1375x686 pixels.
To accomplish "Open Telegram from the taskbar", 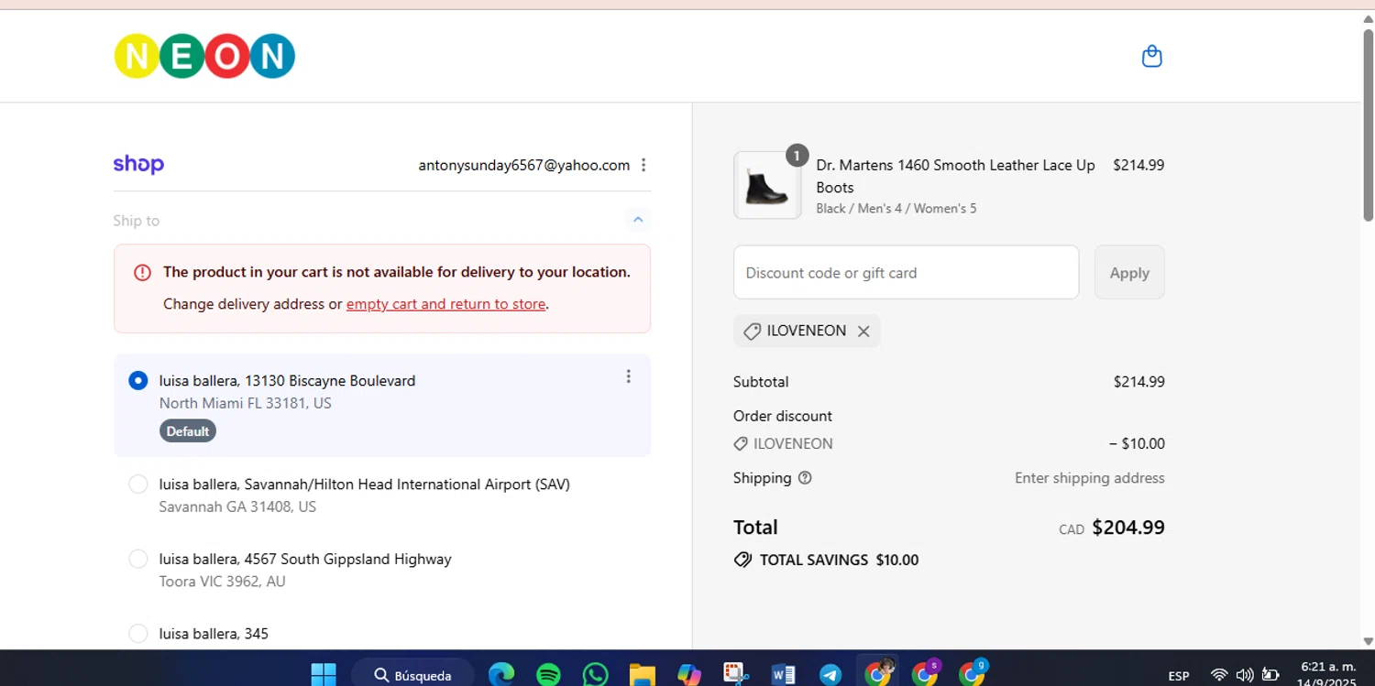I will click(830, 675).
